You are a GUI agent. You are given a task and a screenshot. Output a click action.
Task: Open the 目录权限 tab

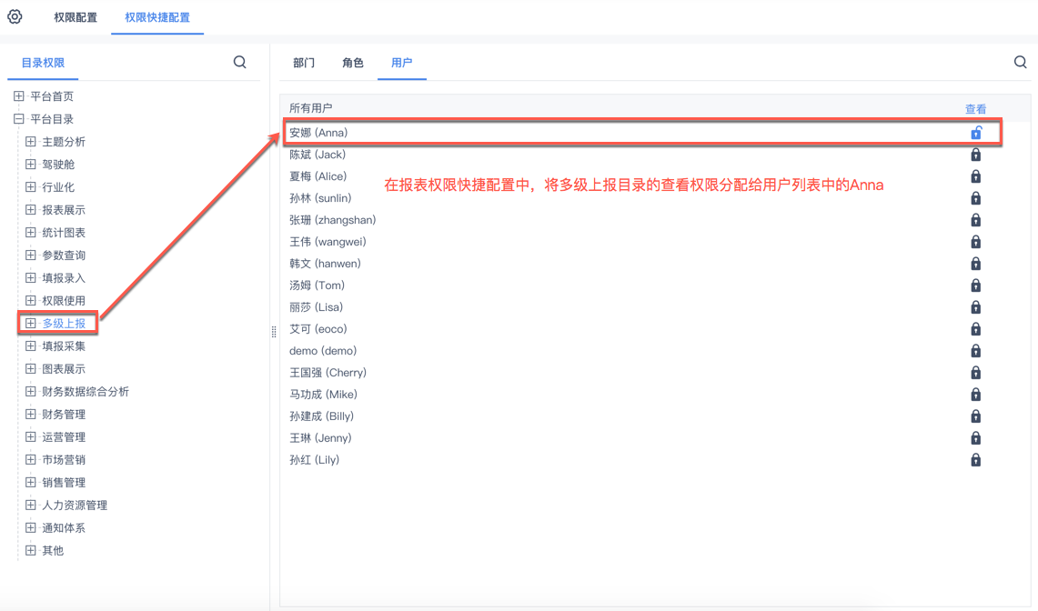coord(43,63)
